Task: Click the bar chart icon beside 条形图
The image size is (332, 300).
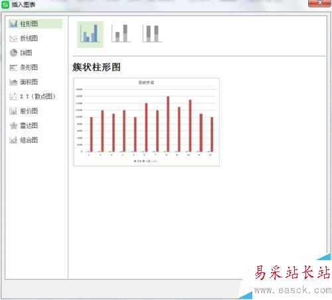Action: pyautogui.click(x=13, y=68)
